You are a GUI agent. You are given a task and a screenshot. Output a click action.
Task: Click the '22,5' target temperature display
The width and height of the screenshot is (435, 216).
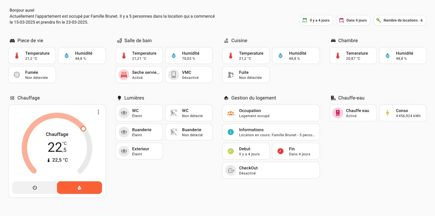(x=57, y=147)
